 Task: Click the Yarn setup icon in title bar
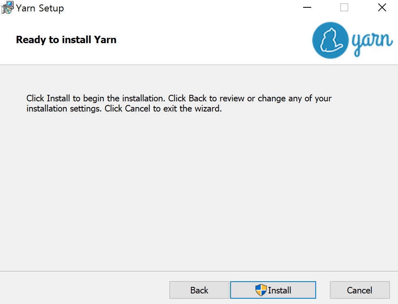[7, 7]
